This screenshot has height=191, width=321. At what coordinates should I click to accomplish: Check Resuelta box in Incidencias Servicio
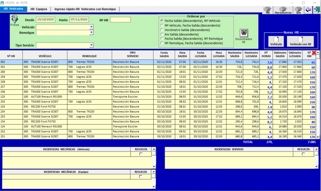click(303, 154)
